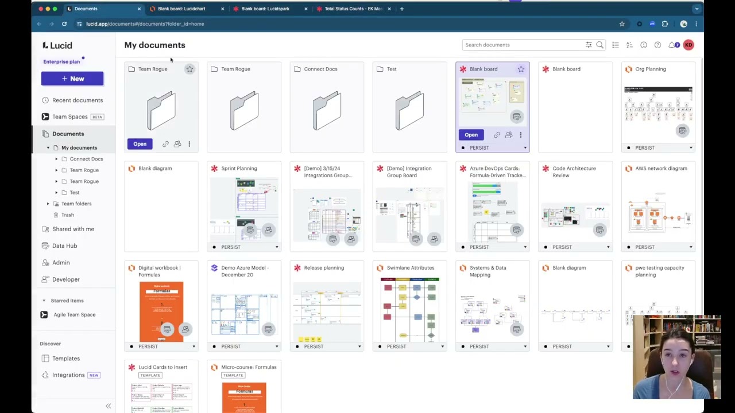The image size is (735, 413).
Task: Bookmark this page with browser star
Action: pyautogui.click(x=622, y=24)
